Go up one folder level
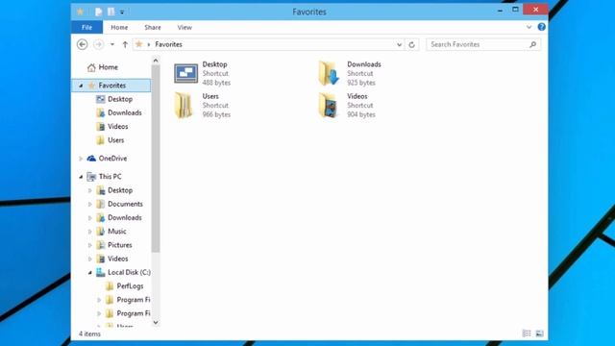 tap(125, 44)
